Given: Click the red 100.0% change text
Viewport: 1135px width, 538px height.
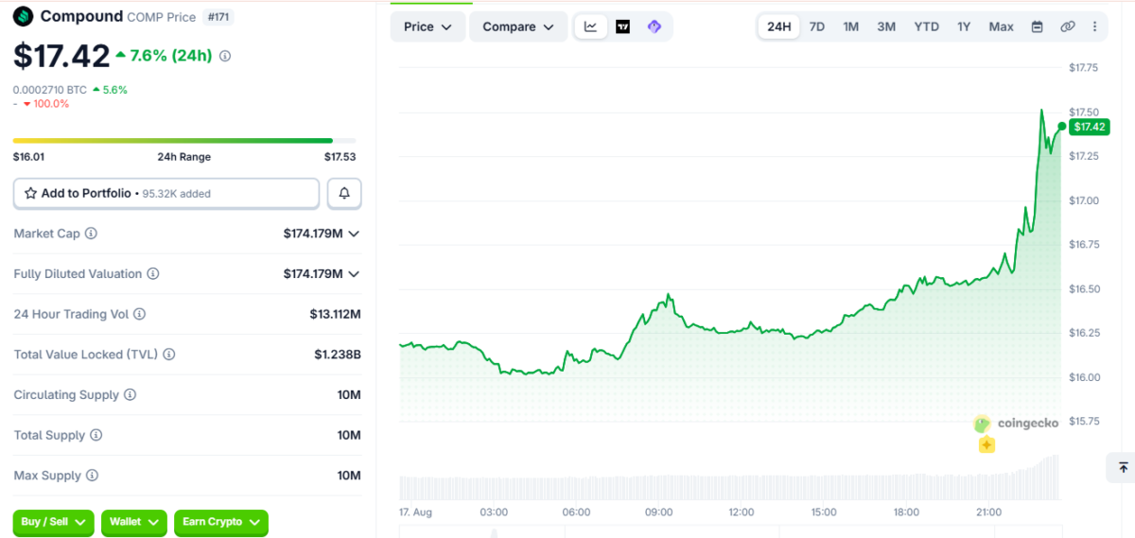Looking at the screenshot, I should click(x=52, y=104).
